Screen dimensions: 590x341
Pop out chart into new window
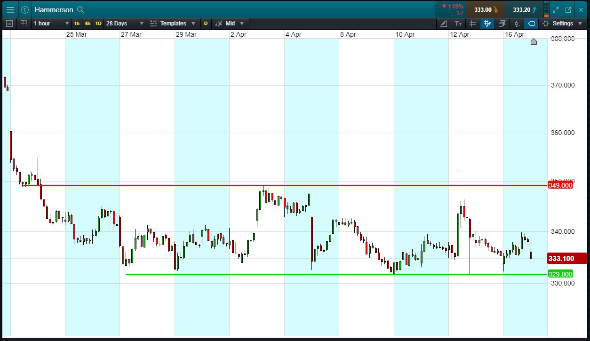coord(568,9)
